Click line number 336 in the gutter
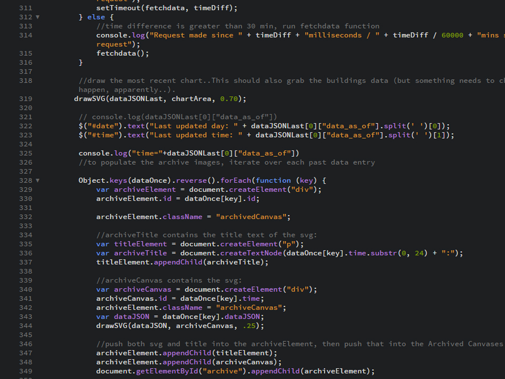Viewport: 505px width, 379px height. pos(26,253)
